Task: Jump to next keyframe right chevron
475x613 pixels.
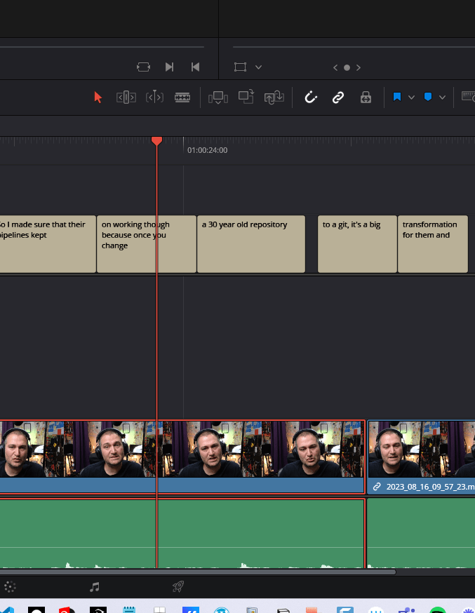Action: click(x=359, y=67)
